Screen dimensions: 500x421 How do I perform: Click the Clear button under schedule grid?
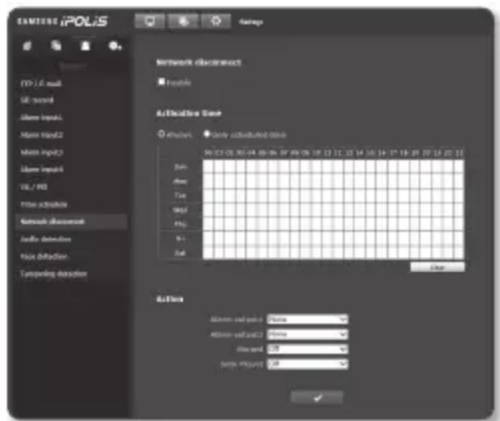click(437, 267)
